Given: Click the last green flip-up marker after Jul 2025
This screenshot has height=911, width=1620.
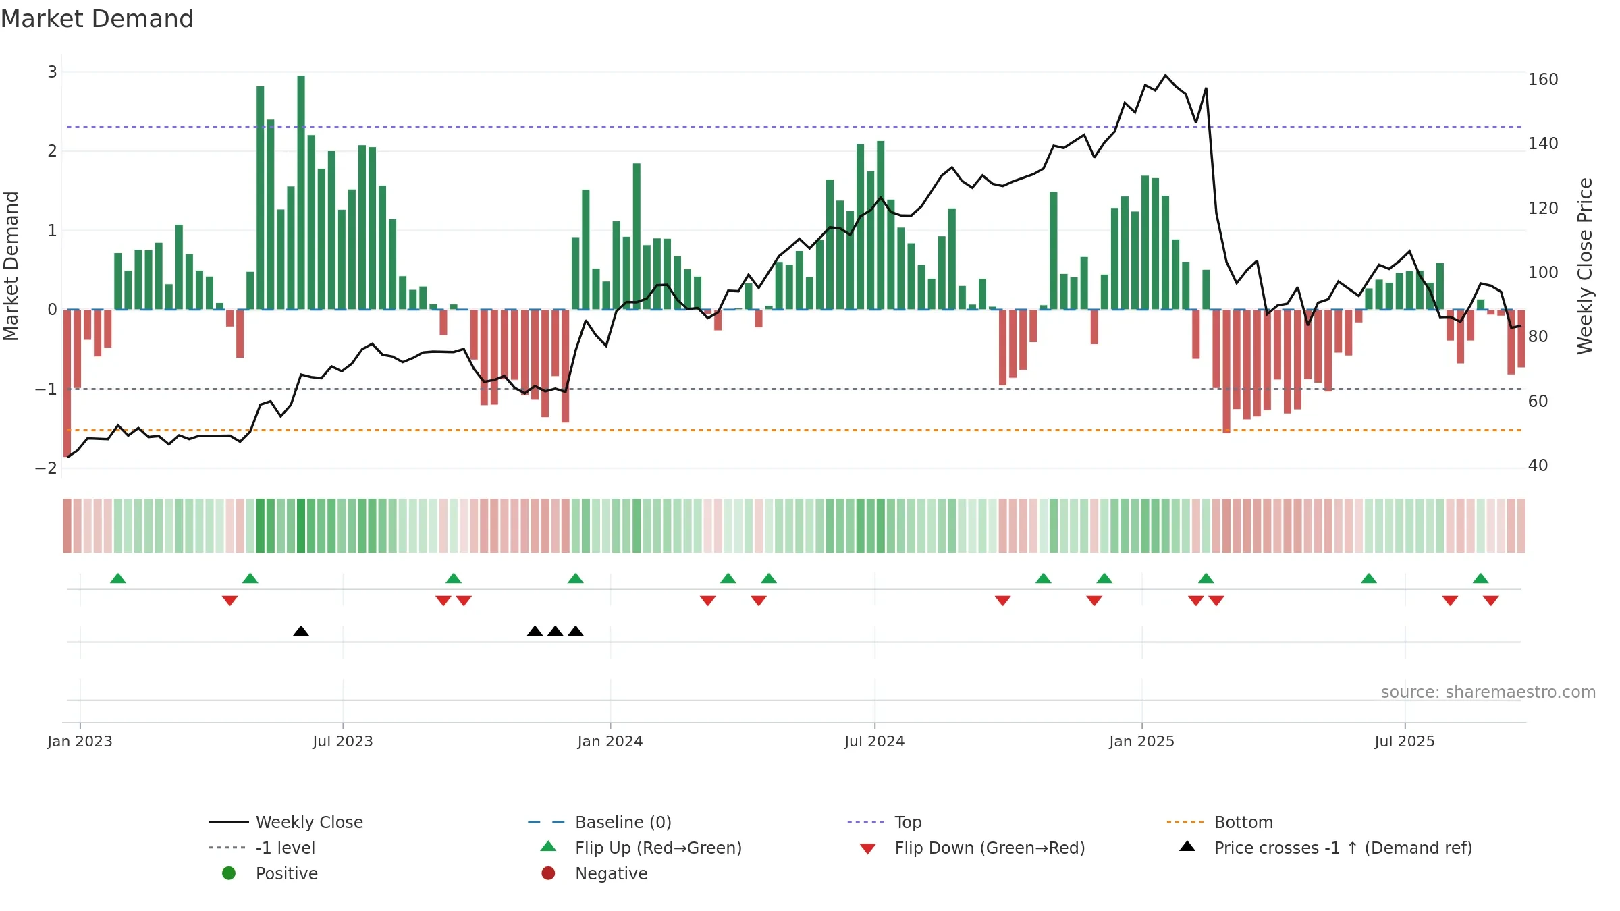Looking at the screenshot, I should (1481, 578).
